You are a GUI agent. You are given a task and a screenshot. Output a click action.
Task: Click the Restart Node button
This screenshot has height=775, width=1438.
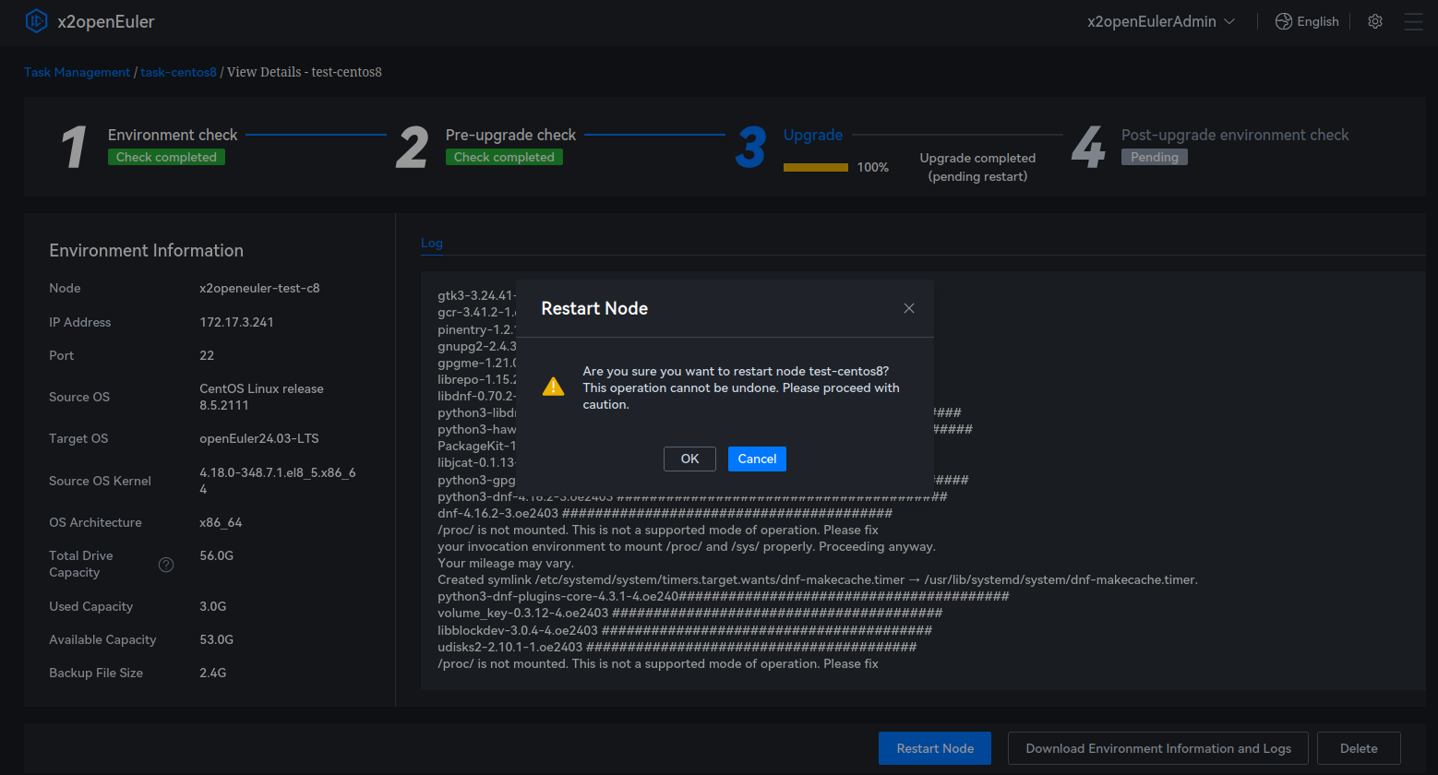point(935,748)
